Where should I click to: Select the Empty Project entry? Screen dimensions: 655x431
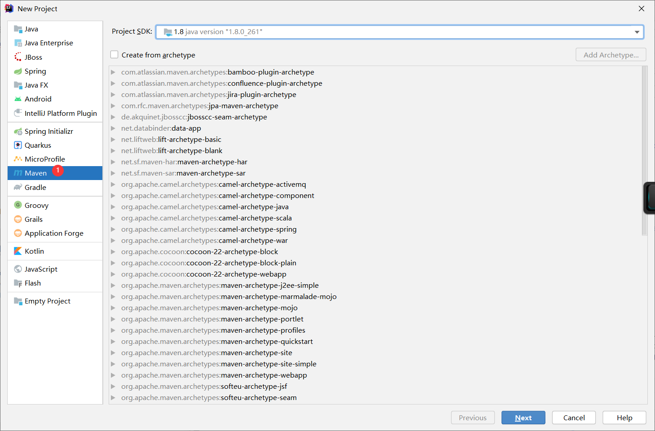(x=55, y=301)
